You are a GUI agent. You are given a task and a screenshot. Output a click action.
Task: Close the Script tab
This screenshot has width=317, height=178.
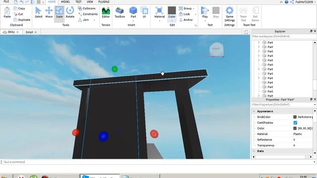pos(36,32)
